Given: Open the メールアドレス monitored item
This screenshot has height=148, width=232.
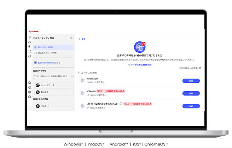Looking at the screenshot, I should (x=54, y=85).
